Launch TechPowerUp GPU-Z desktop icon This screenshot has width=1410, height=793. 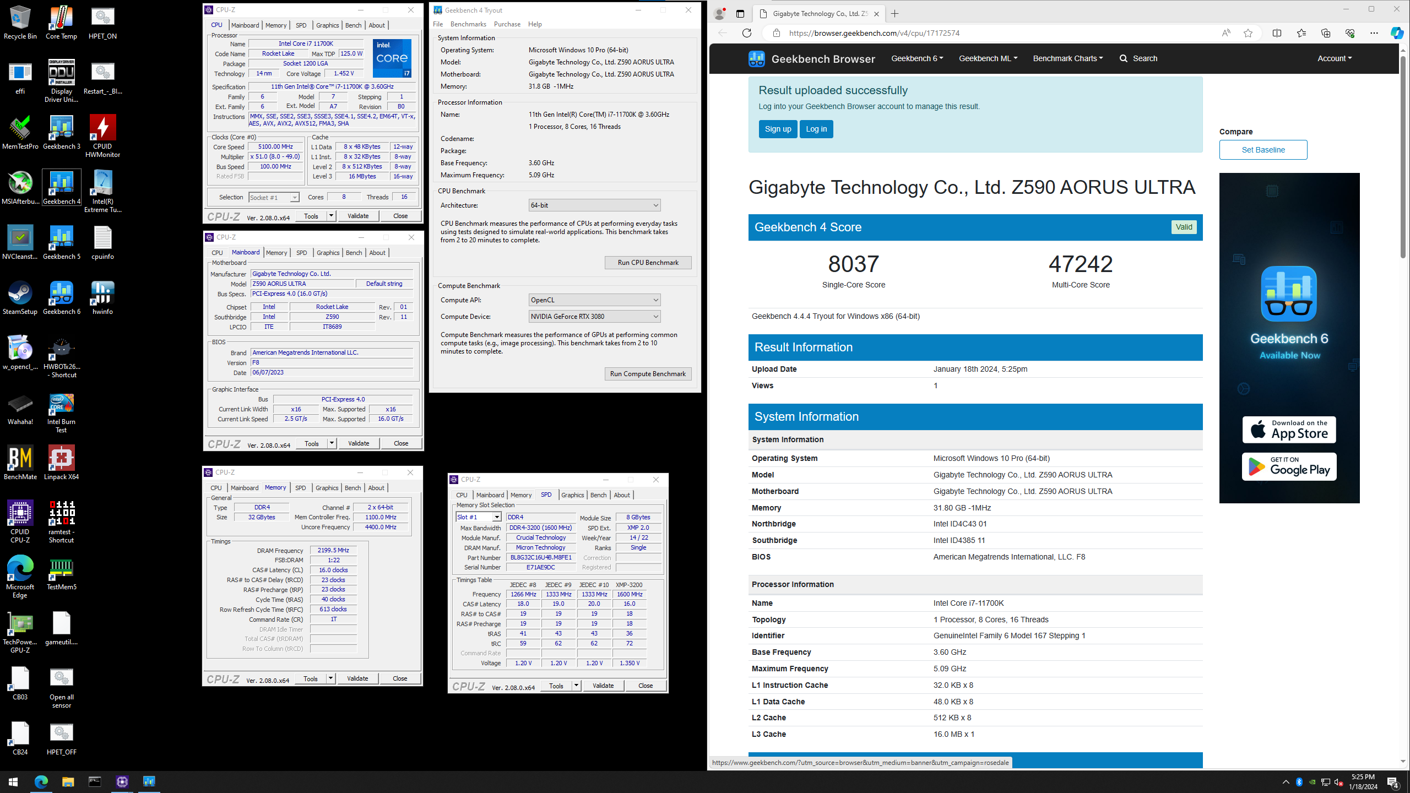pyautogui.click(x=20, y=632)
